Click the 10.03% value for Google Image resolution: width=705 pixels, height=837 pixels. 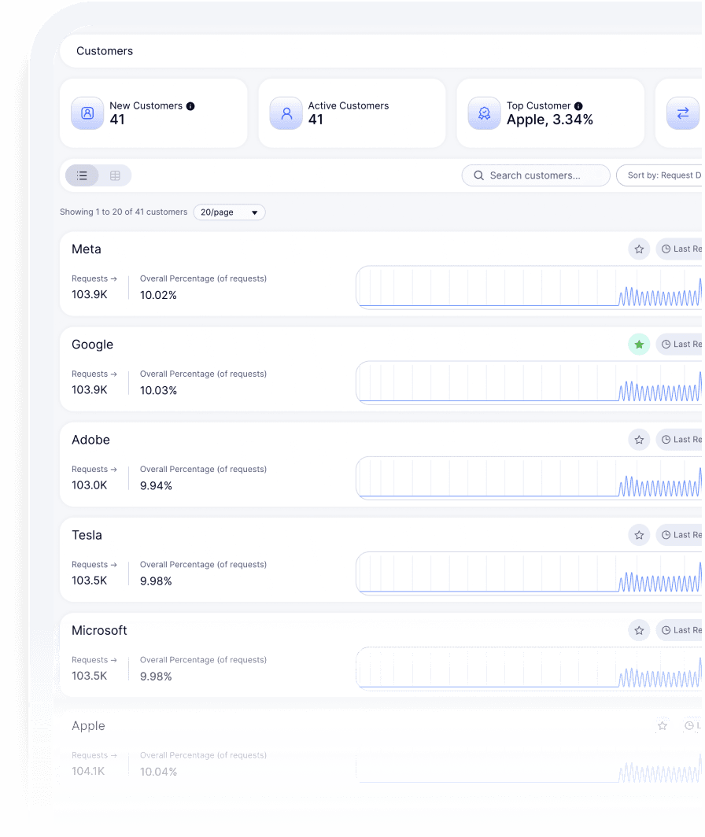[x=158, y=390]
